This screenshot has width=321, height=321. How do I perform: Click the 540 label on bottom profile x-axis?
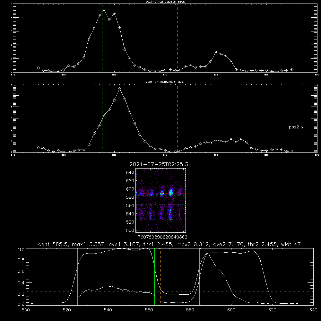108,310
